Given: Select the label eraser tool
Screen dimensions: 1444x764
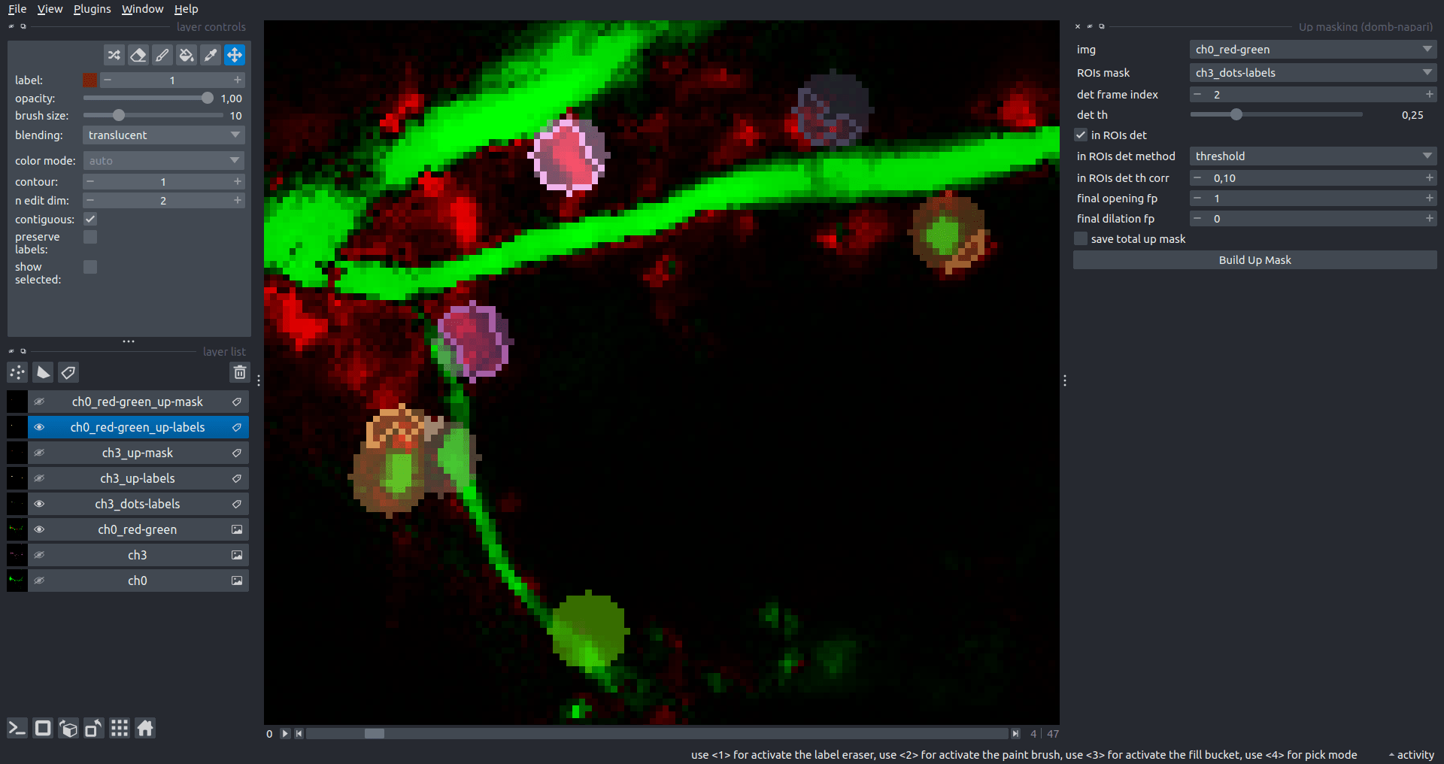Looking at the screenshot, I should (138, 55).
